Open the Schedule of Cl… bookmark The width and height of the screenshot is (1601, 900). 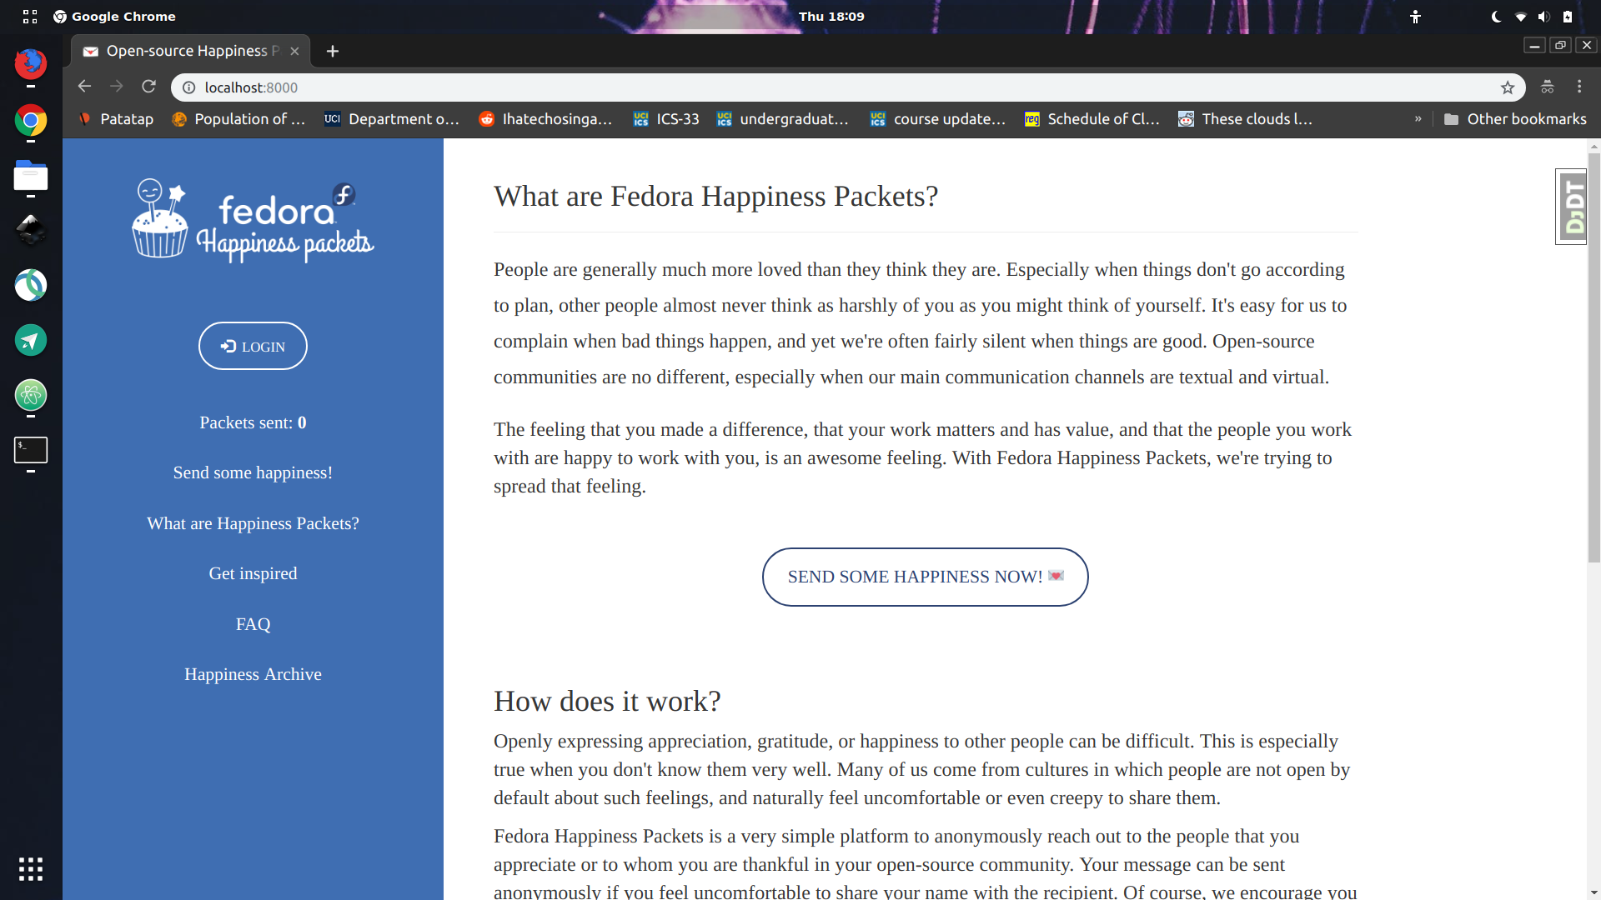[1092, 119]
